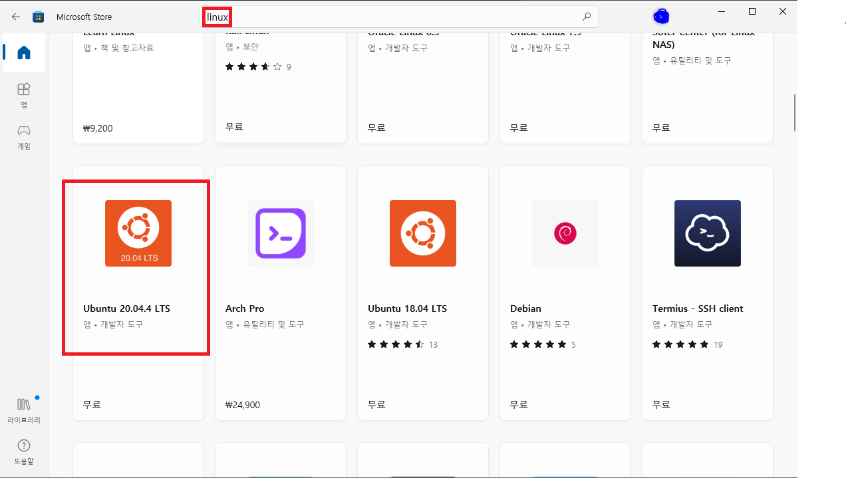Click the NAS app card title
Image resolution: width=846 pixels, height=478 pixels.
[x=704, y=39]
